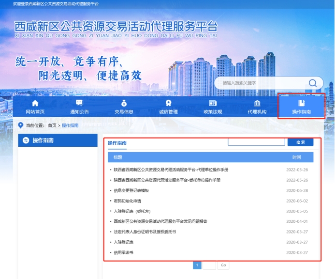Focus the banner keyword search field
Screen dimensions: 335x279
pyautogui.click(x=261, y=83)
